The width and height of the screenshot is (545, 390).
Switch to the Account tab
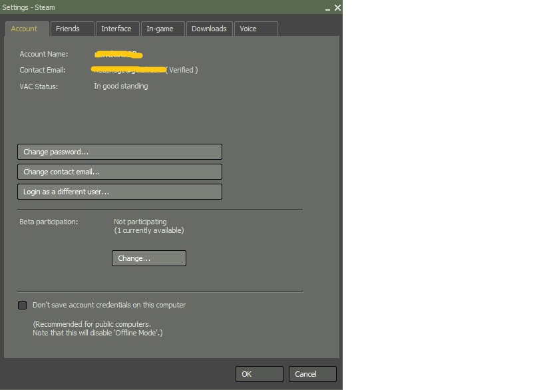27,29
